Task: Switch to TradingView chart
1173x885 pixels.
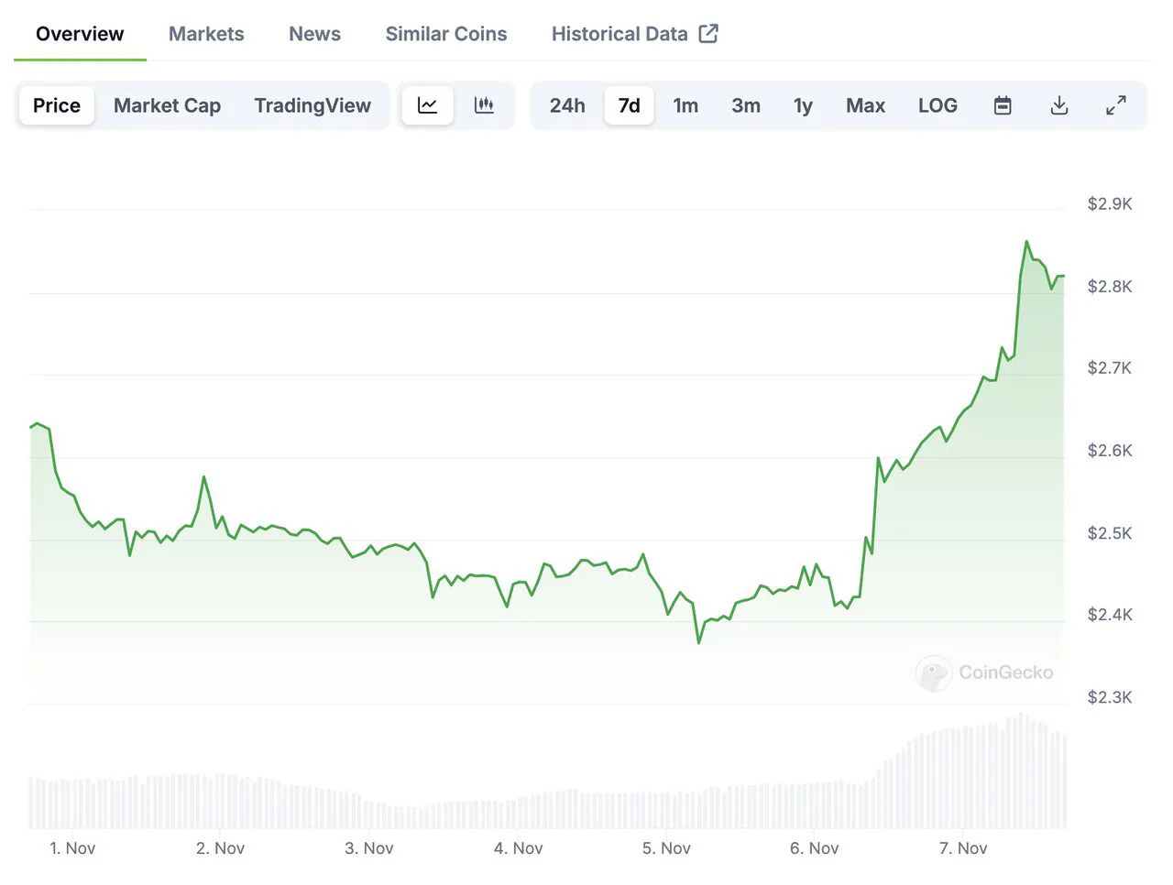Action: click(312, 105)
